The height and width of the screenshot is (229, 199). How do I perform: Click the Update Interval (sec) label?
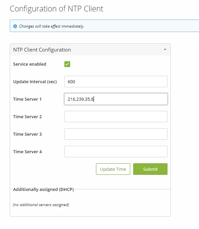(35, 81)
